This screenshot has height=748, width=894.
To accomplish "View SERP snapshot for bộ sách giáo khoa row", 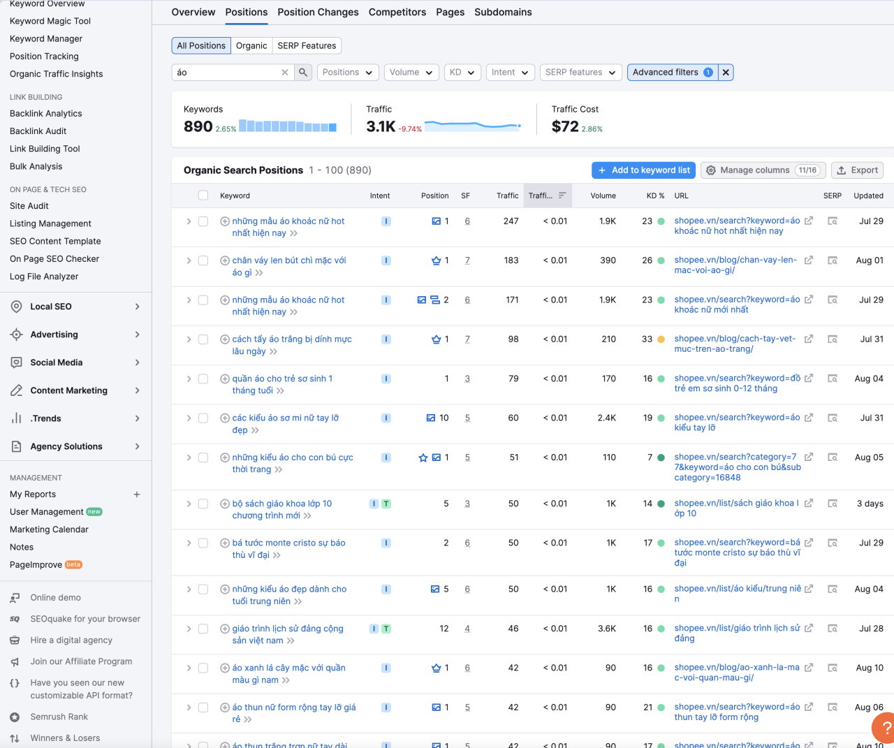I will (833, 504).
